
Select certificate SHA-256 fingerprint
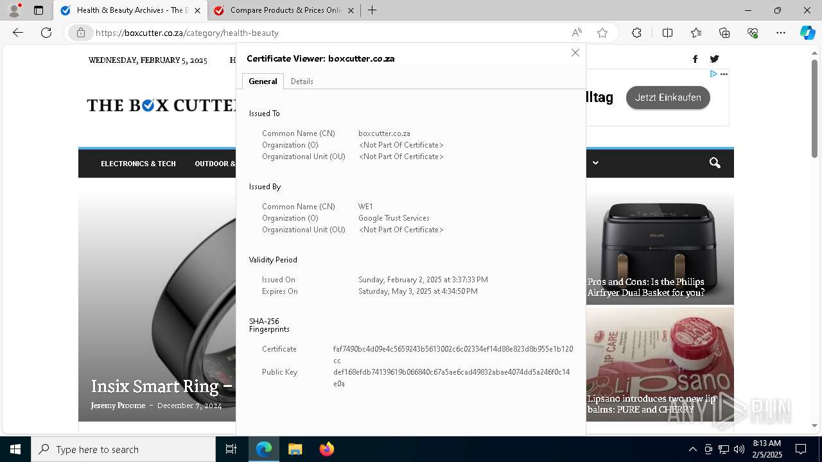pyautogui.click(x=453, y=355)
